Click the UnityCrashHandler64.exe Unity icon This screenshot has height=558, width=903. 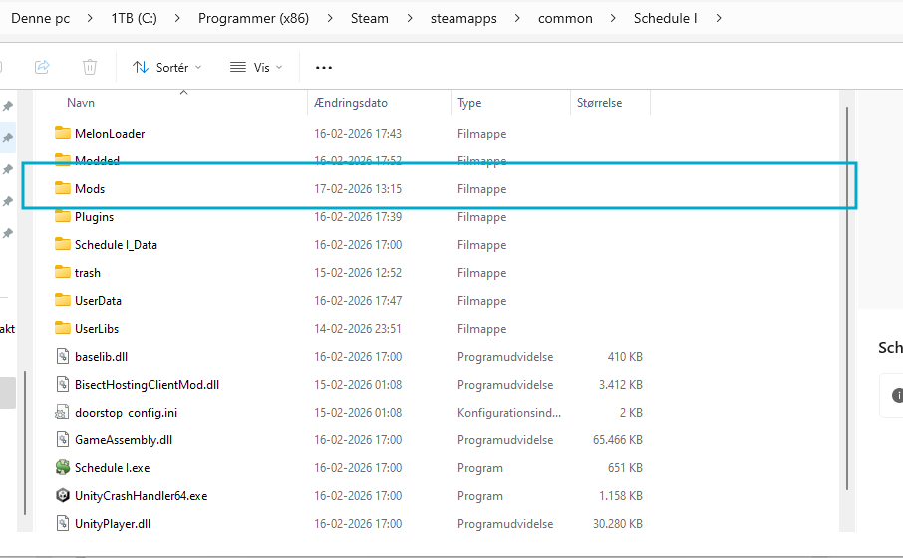(63, 495)
